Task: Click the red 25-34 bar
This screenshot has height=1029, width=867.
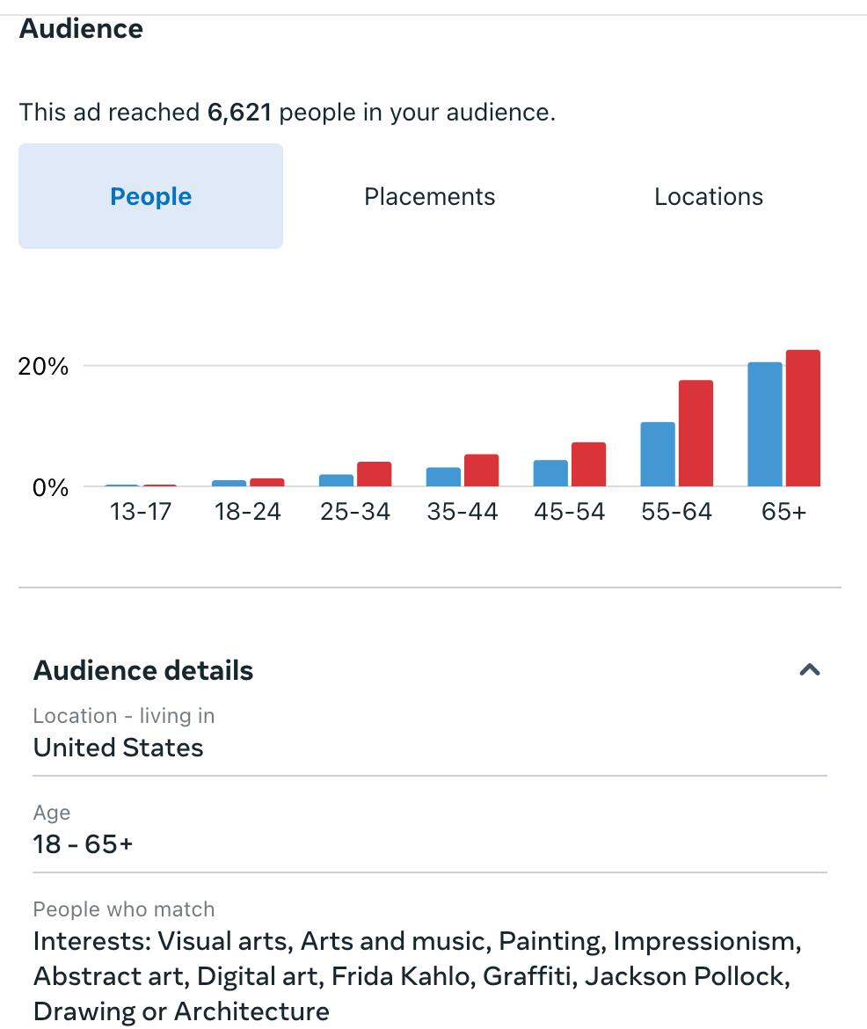Action: pyautogui.click(x=375, y=474)
